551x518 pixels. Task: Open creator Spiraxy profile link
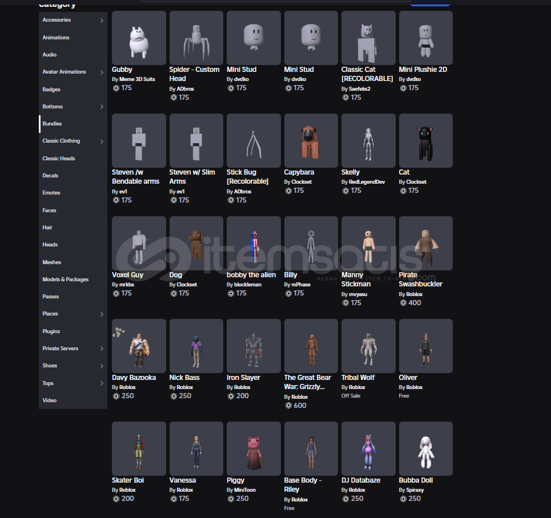(415, 490)
